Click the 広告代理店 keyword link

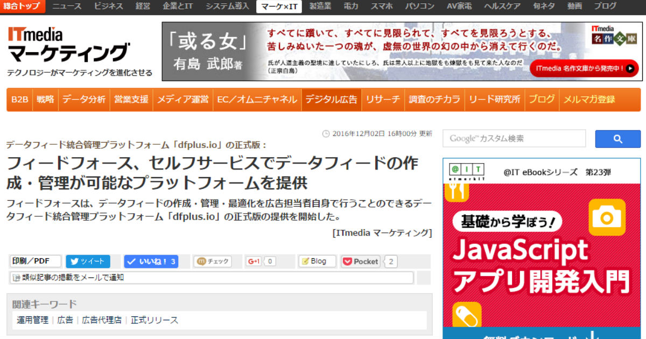102,320
